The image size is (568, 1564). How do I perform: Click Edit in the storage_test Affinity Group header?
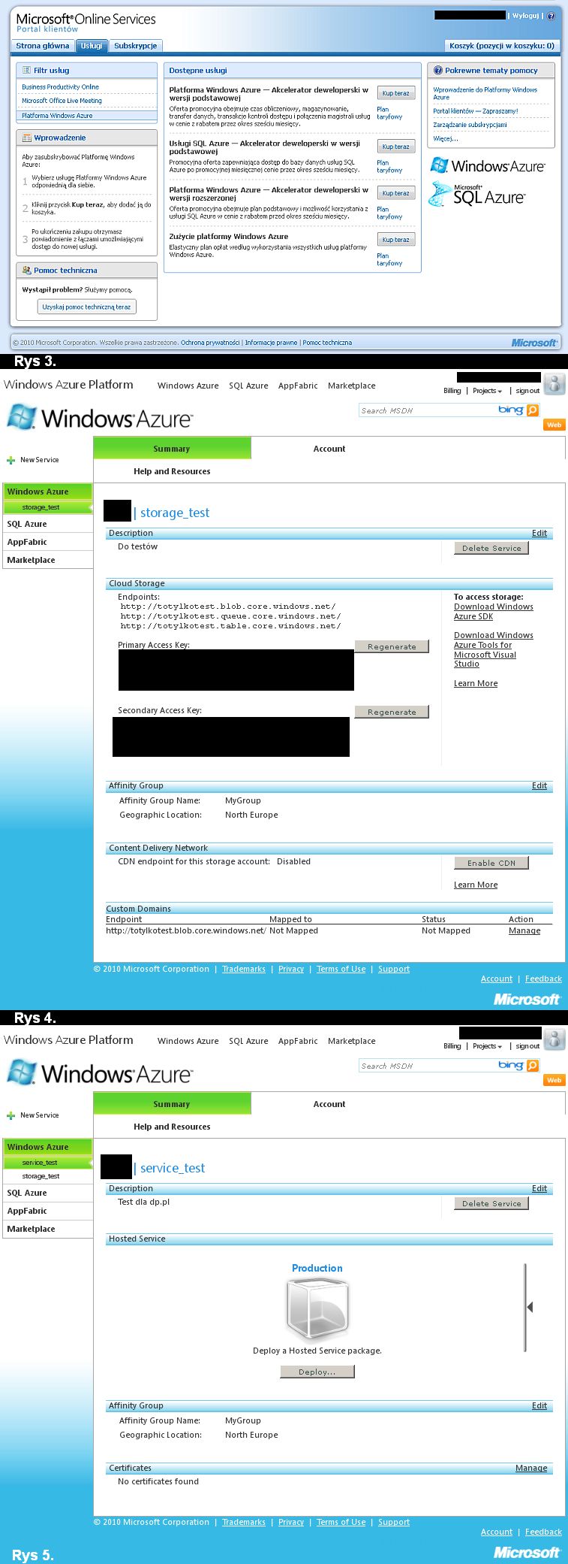539,785
